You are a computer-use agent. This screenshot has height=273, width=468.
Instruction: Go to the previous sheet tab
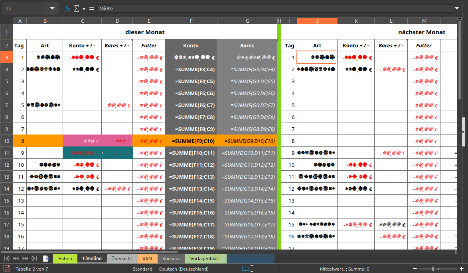point(16,258)
